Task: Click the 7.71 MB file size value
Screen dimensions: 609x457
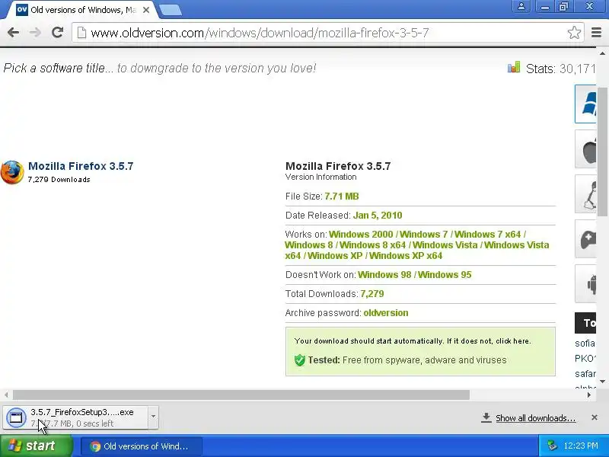Action: click(342, 197)
